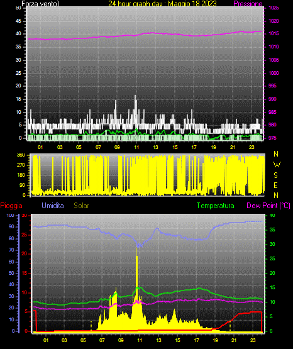The width and height of the screenshot is (293, 349).
Task: Click the Umidita legend label
Action: [53, 206]
